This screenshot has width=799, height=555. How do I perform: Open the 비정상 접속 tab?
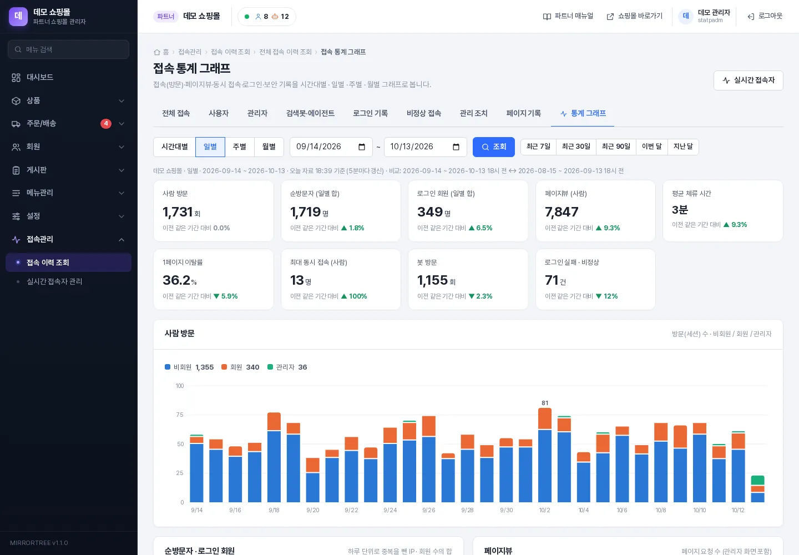click(424, 113)
